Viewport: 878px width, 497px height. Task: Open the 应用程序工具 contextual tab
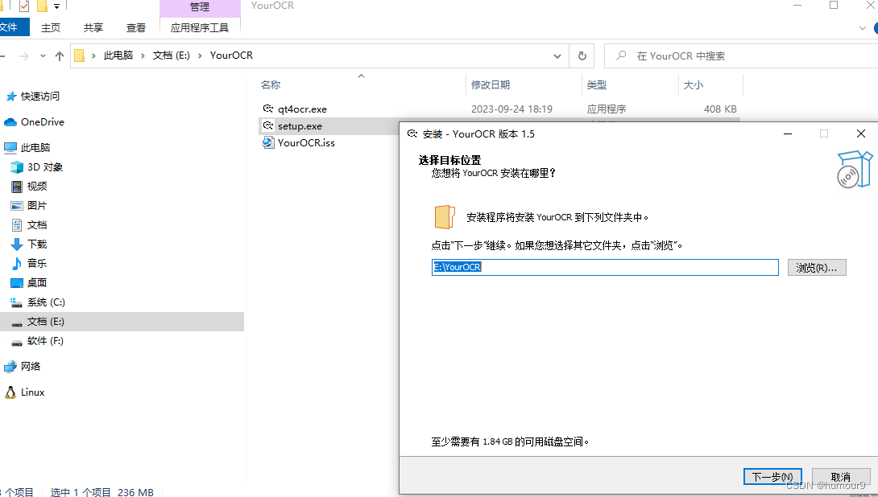[x=200, y=27]
